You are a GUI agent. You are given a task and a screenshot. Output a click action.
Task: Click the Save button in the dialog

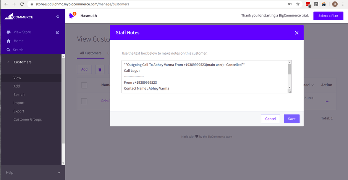[x=291, y=119]
